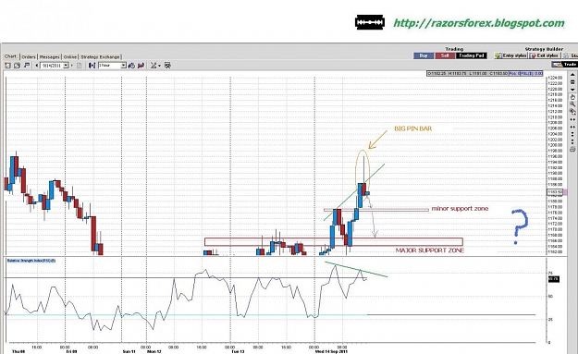Select the magnifier zoom tool
The width and height of the screenshot is (578, 354).
click(x=572, y=104)
